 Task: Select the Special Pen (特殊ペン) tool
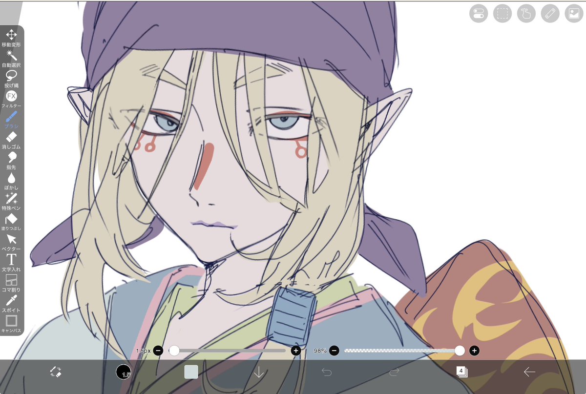click(12, 202)
